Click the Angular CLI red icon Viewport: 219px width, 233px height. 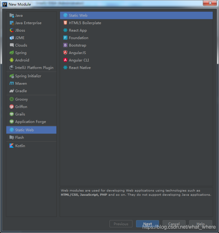[65, 60]
